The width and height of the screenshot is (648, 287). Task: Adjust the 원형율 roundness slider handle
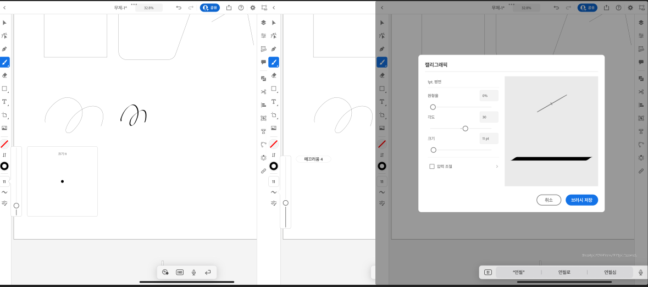[433, 107]
